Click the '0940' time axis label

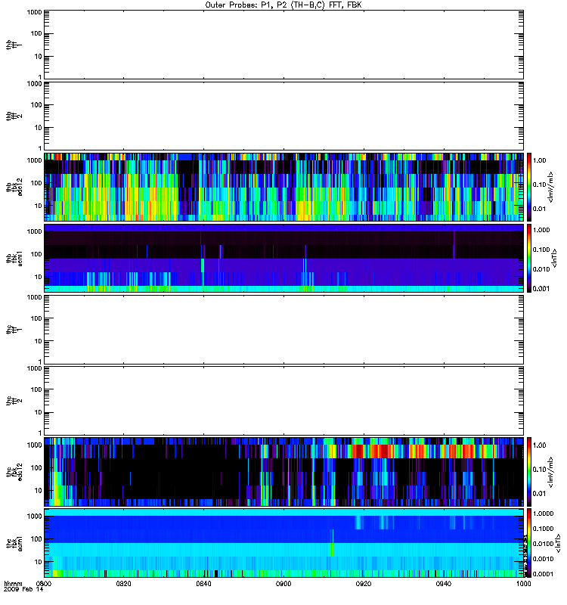tap(444, 583)
